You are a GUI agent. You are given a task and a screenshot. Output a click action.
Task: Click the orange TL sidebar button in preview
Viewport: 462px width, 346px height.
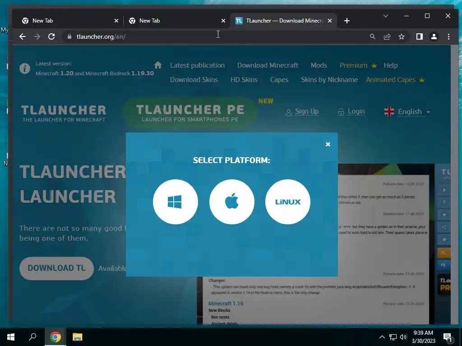pos(444,253)
